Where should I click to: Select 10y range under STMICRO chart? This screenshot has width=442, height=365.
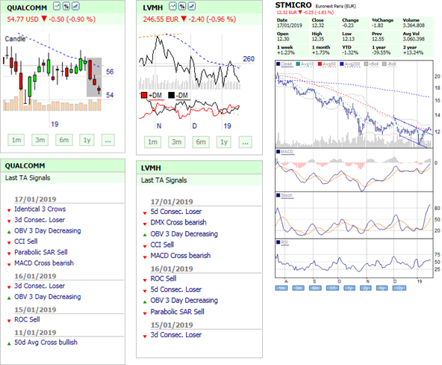pos(399,288)
